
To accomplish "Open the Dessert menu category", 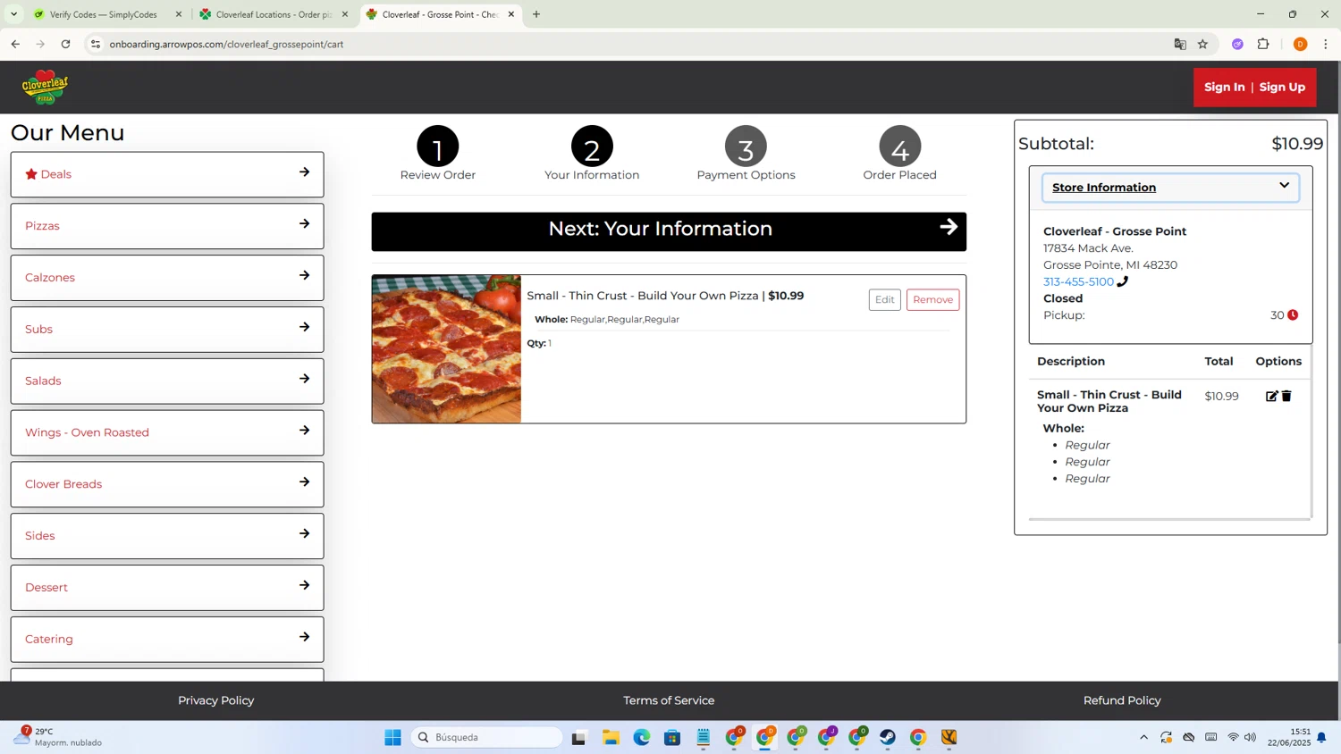I will pos(167,587).
